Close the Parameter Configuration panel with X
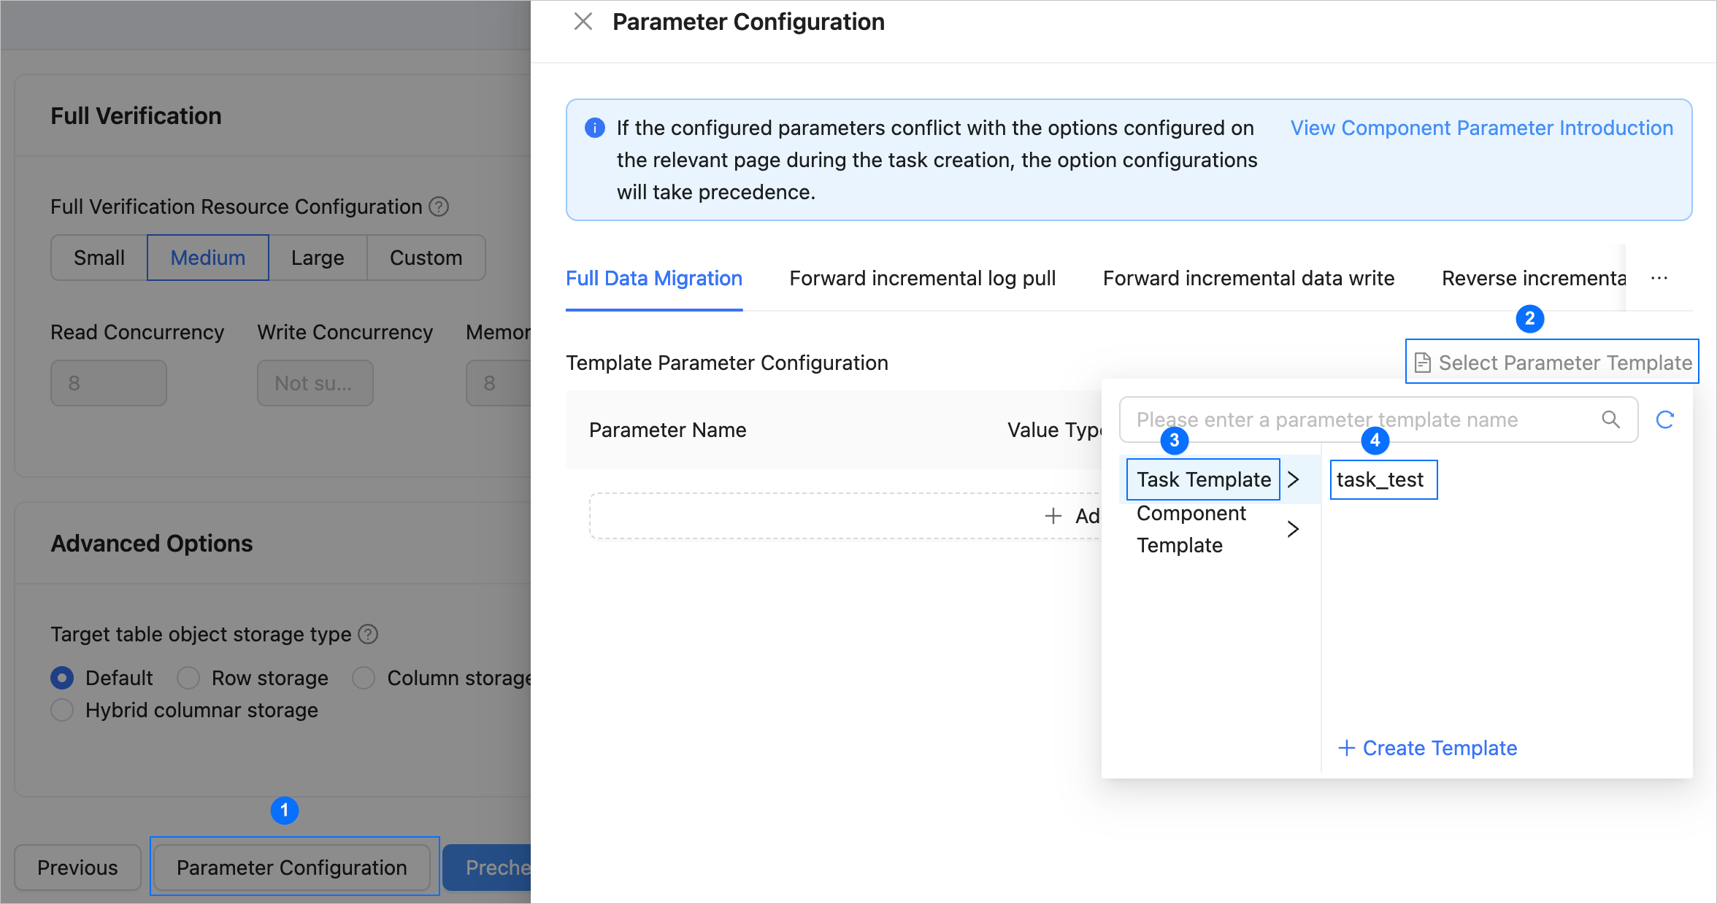The height and width of the screenshot is (904, 1717). 583,22
